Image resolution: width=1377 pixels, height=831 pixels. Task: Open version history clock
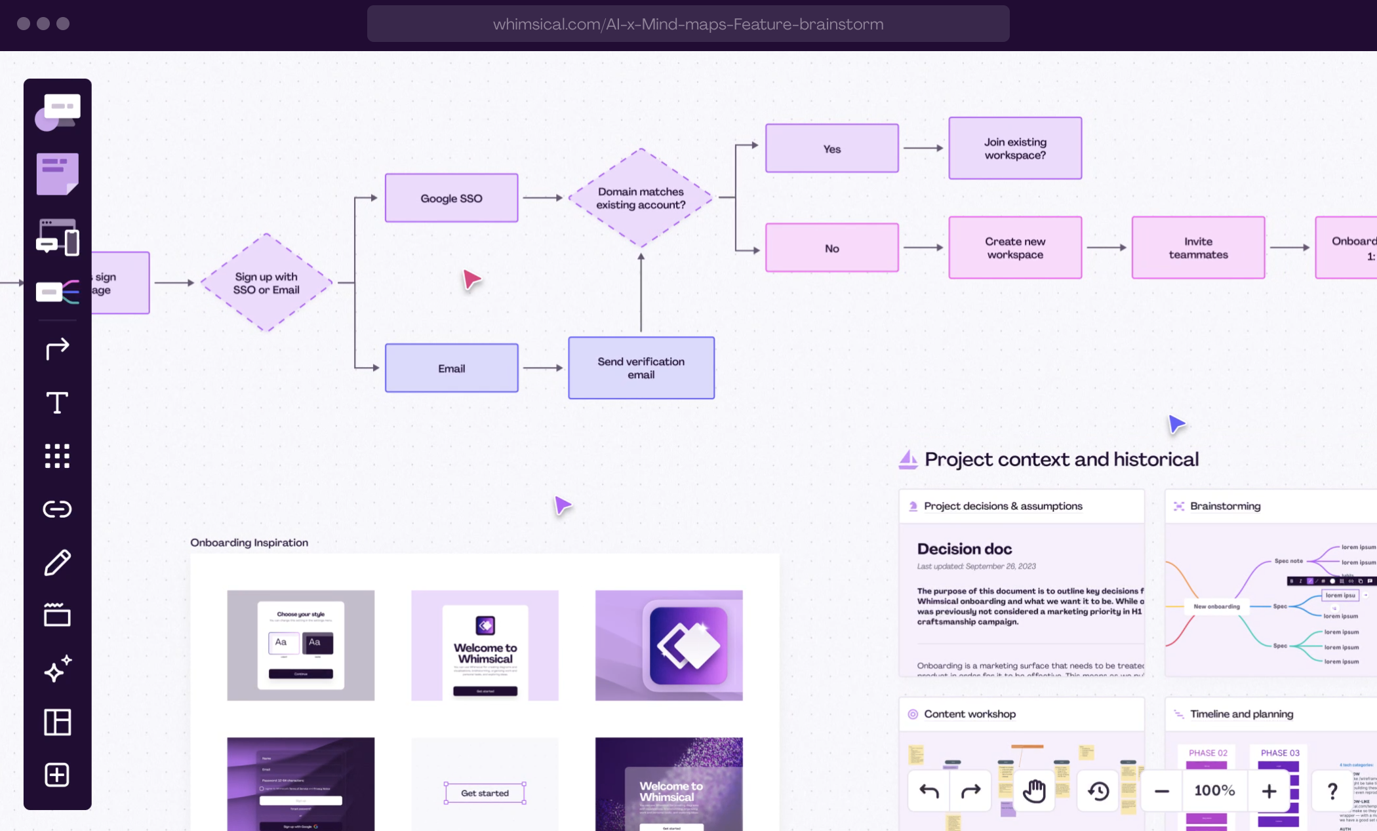(x=1098, y=791)
